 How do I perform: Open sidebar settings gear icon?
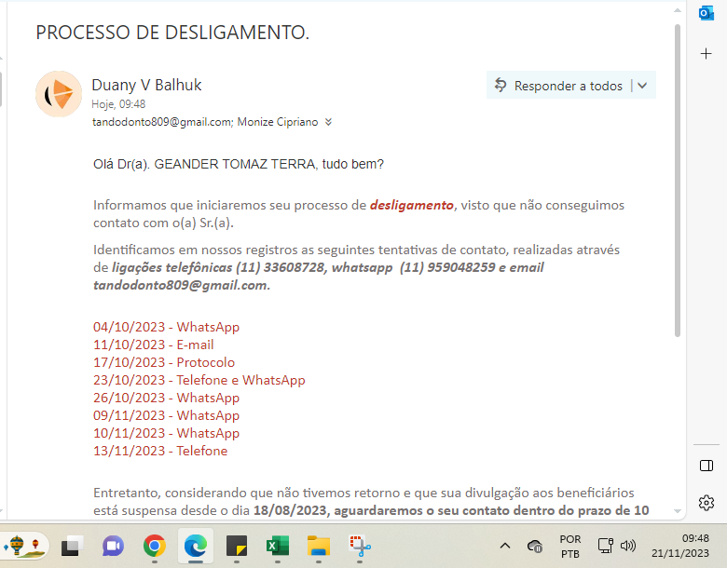(706, 503)
